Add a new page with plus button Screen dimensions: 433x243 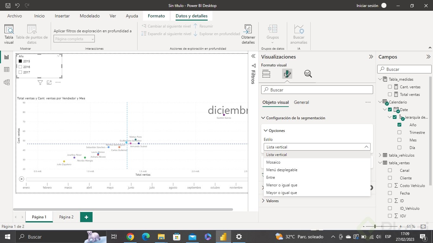click(x=86, y=217)
